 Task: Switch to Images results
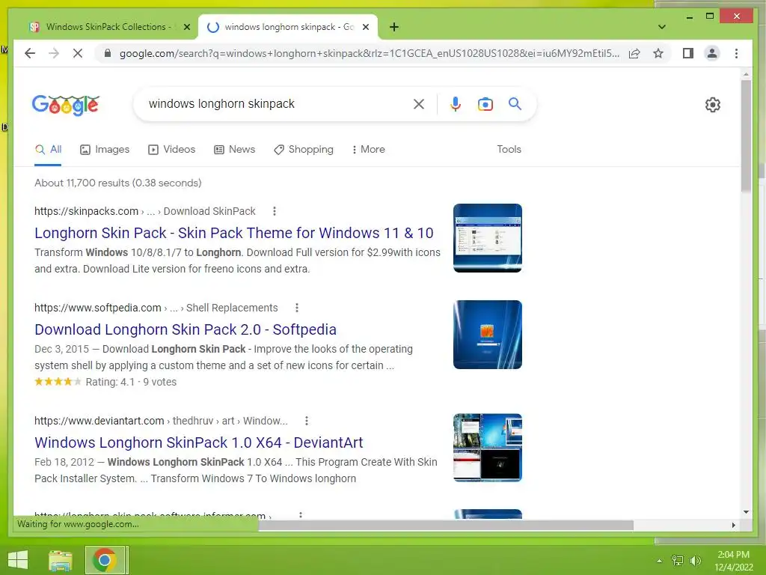(105, 149)
